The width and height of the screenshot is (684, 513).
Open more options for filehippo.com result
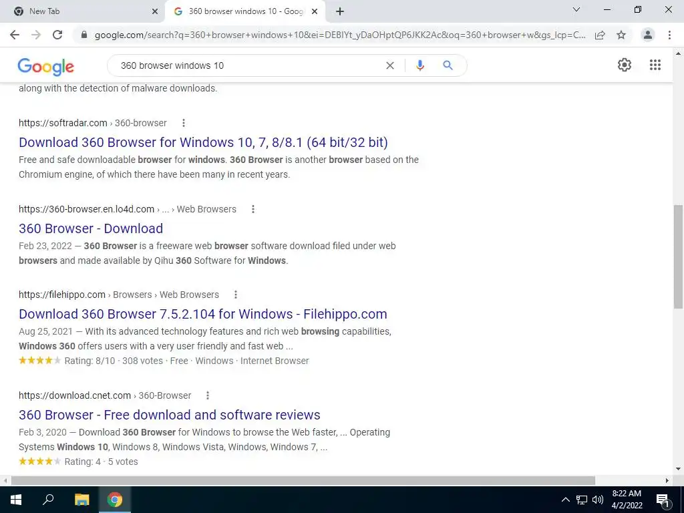coord(236,295)
